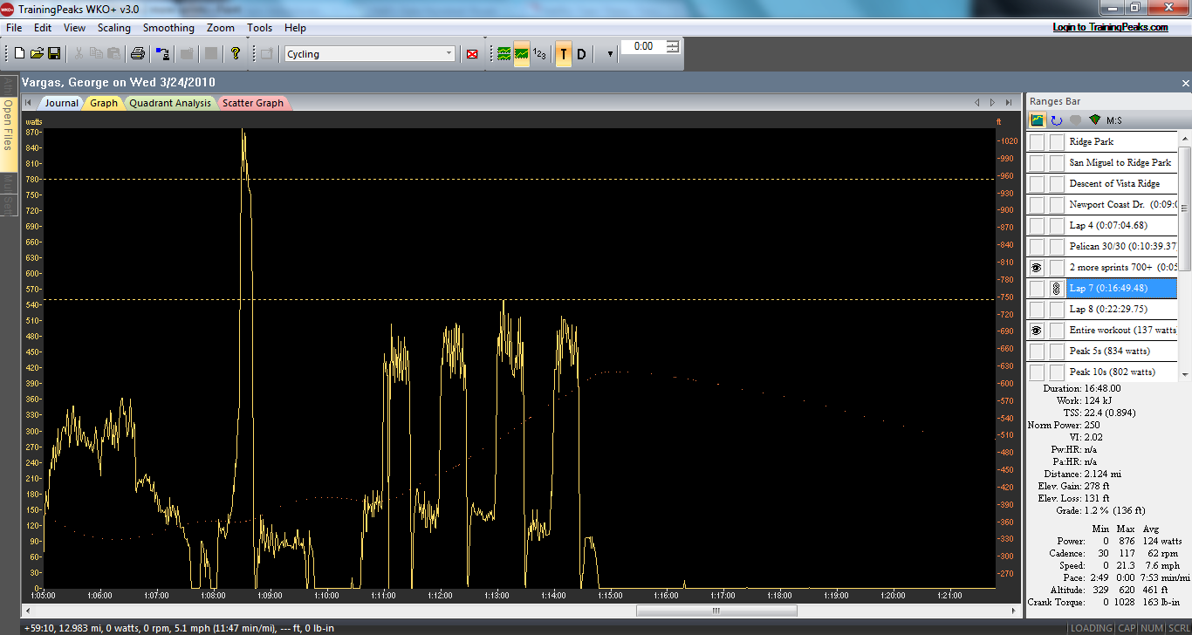
Task: Open the Smoothing menu
Action: tap(168, 28)
